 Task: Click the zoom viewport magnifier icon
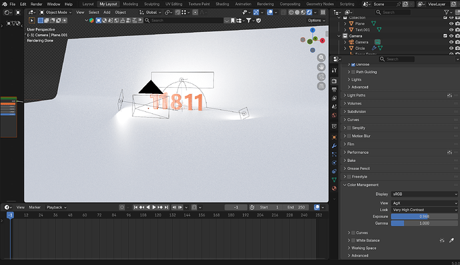pos(321,58)
